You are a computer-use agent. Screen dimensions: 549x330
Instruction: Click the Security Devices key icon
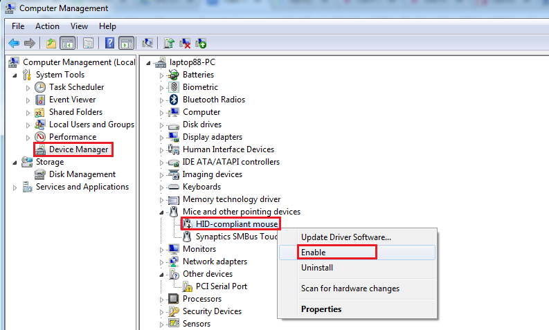pos(174,311)
